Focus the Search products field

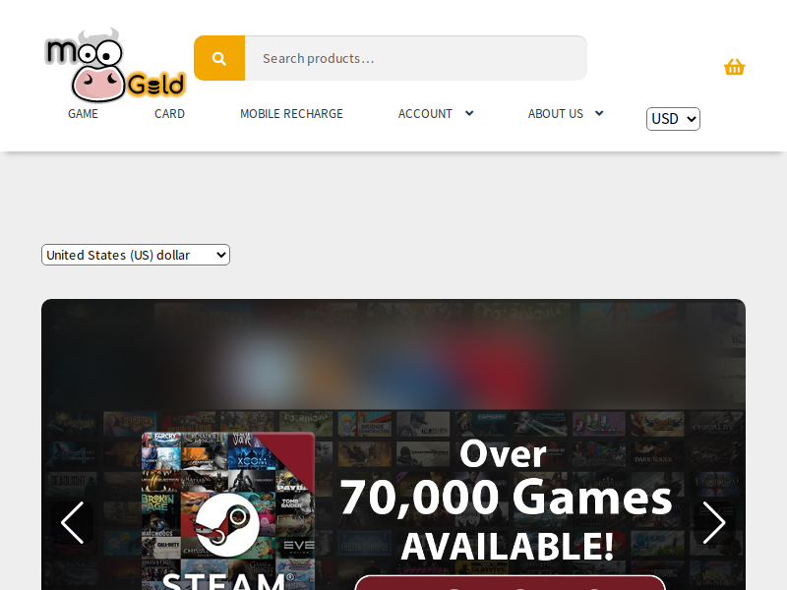click(x=415, y=58)
